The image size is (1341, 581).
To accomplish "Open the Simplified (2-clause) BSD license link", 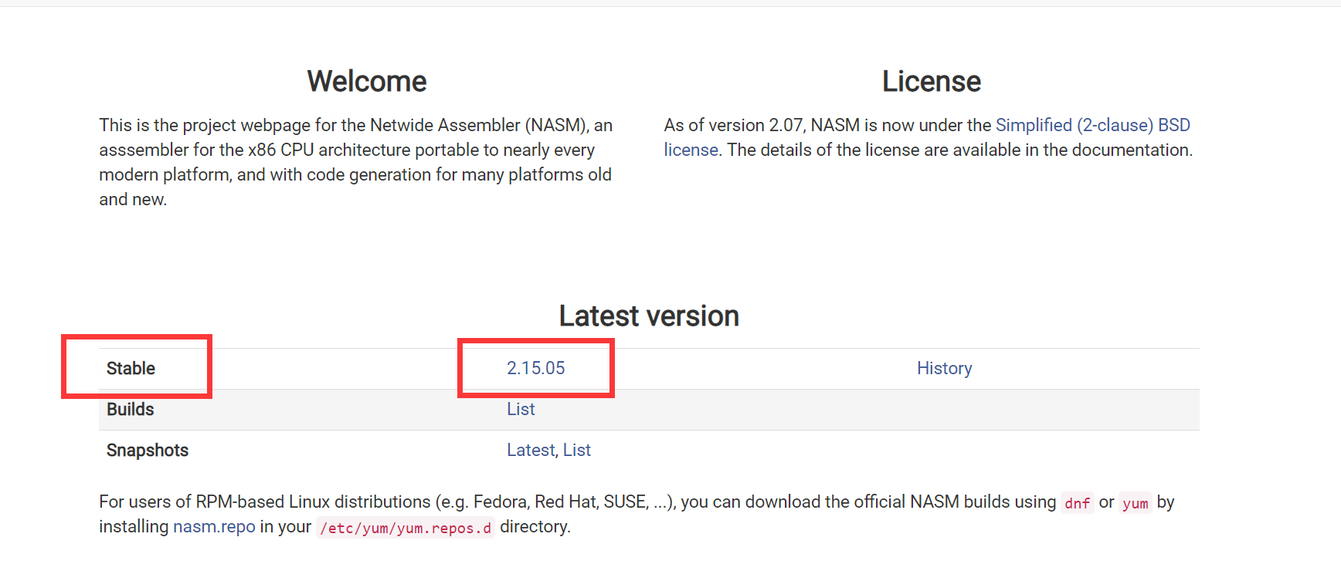I will (1092, 125).
